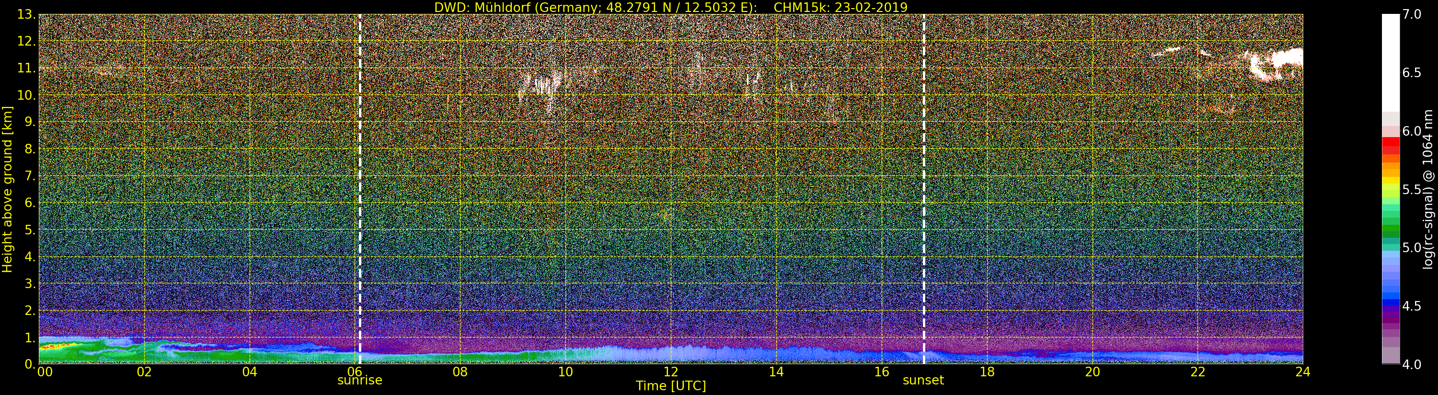Image resolution: width=1438 pixels, height=395 pixels.
Task: Select the '20' time axis tick label
Action: click(x=1093, y=372)
